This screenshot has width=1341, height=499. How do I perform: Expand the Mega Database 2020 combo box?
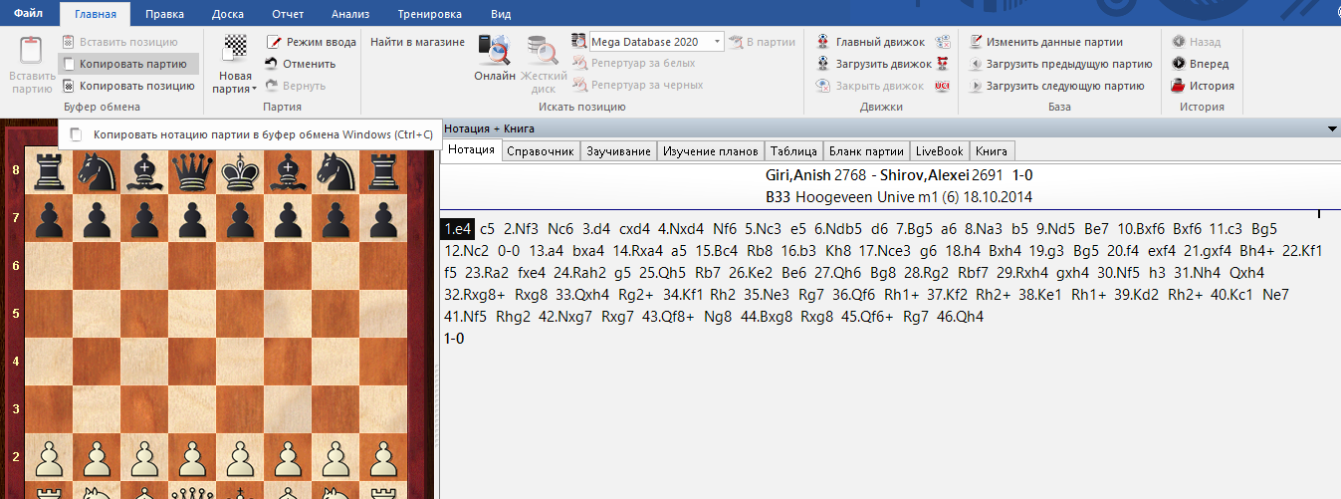(718, 42)
